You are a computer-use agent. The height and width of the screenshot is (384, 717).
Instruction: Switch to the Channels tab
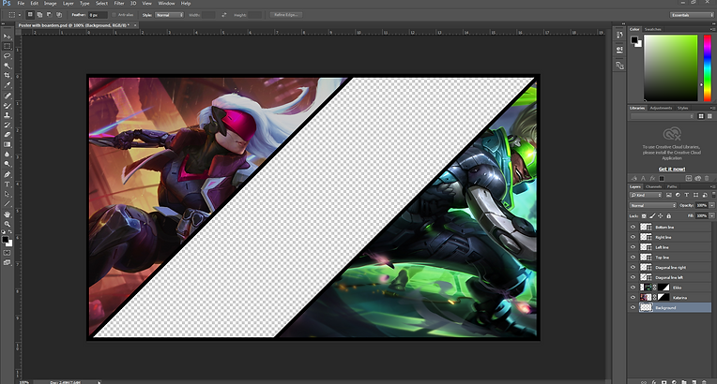click(x=653, y=186)
